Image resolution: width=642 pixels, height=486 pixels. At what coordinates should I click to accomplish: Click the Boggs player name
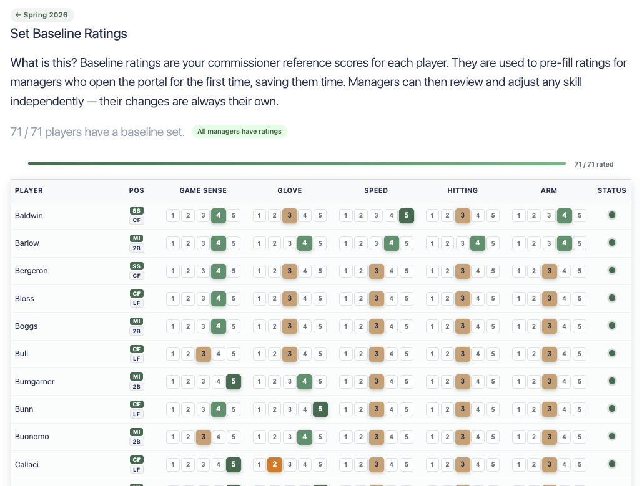click(x=26, y=326)
